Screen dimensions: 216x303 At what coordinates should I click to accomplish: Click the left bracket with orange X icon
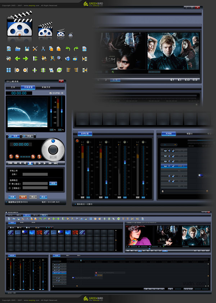point(17,70)
